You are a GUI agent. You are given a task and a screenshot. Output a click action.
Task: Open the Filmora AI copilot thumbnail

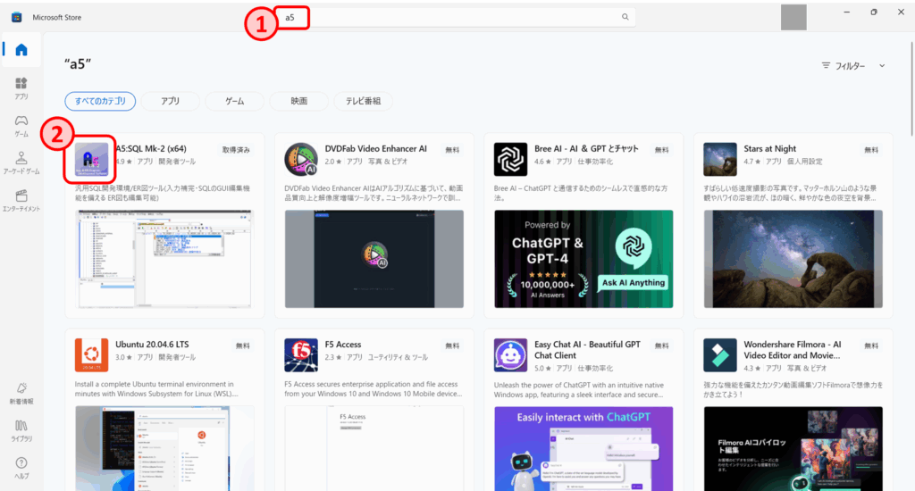point(793,448)
